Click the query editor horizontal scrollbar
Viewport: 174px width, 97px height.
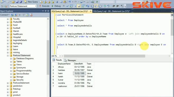coord(104,56)
